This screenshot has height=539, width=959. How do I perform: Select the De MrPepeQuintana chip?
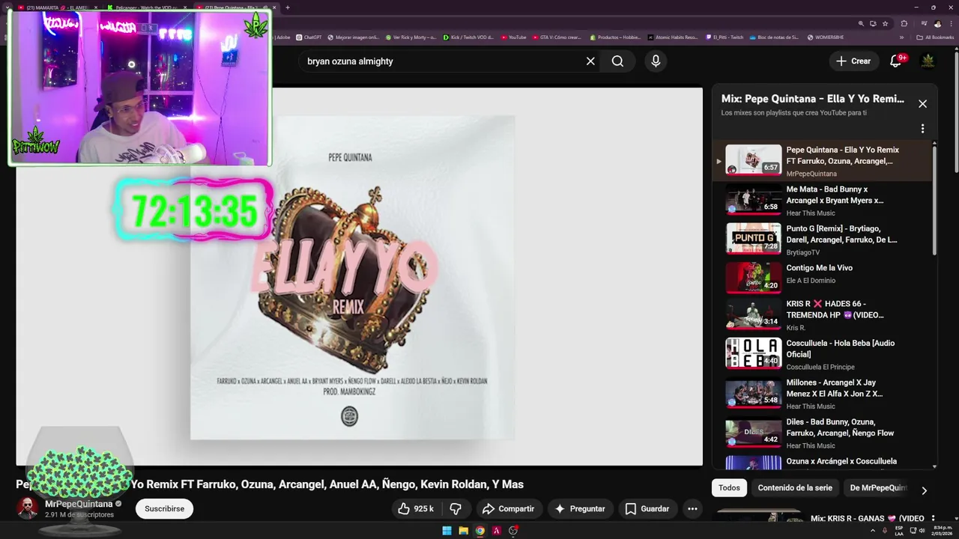(x=878, y=488)
